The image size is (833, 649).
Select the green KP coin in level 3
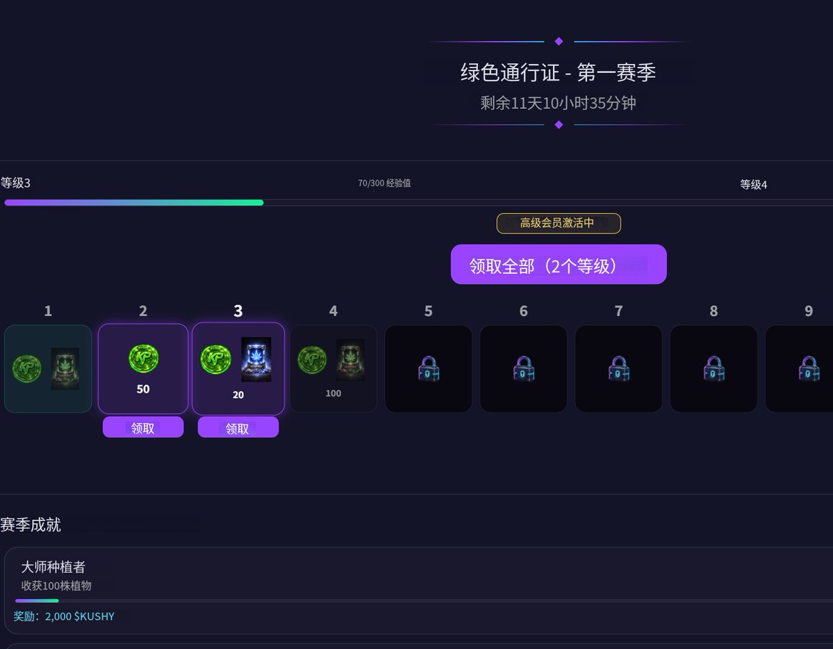(x=215, y=359)
